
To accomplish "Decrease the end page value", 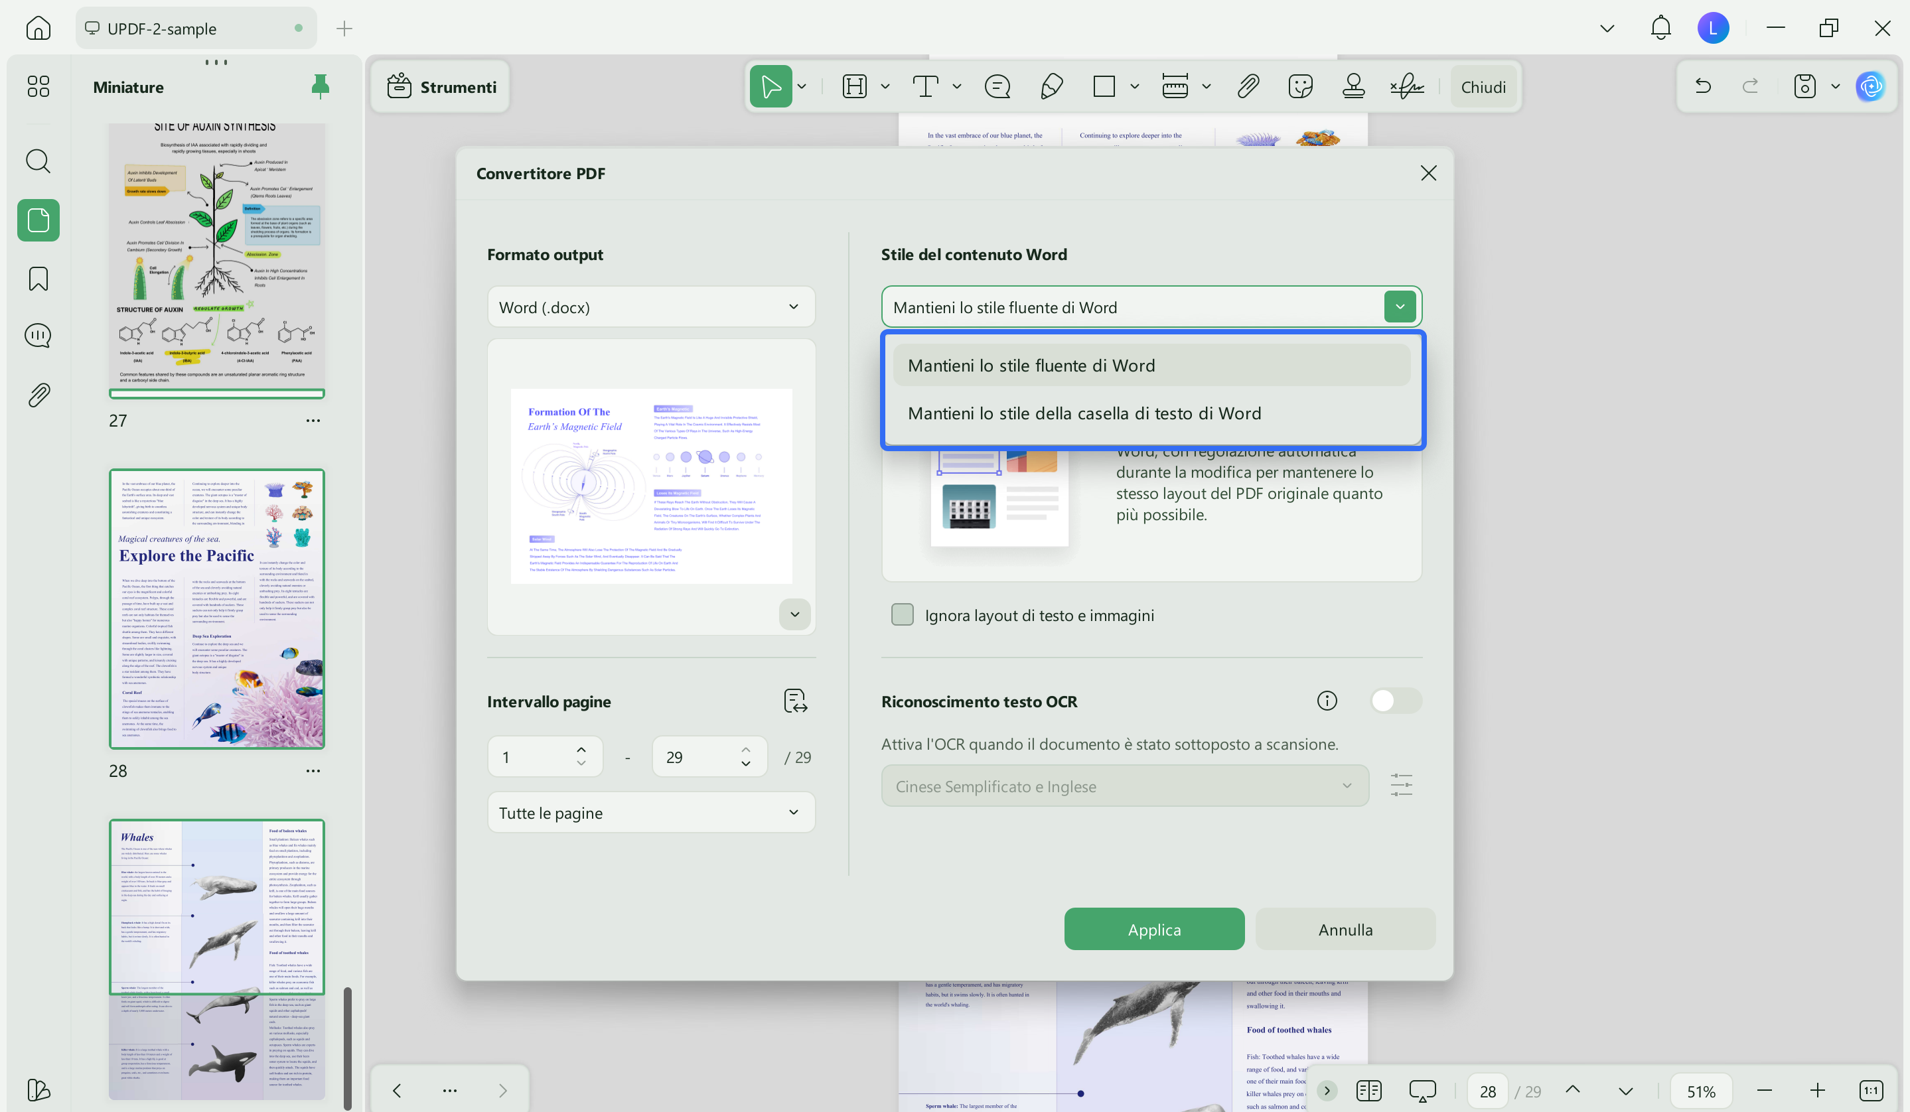I will pyautogui.click(x=746, y=764).
